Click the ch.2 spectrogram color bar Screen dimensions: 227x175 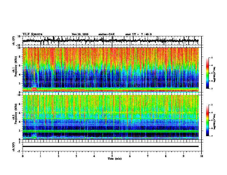[x=208, y=120]
